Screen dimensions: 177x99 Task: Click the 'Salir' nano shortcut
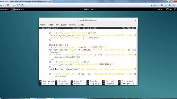(x=44, y=84)
